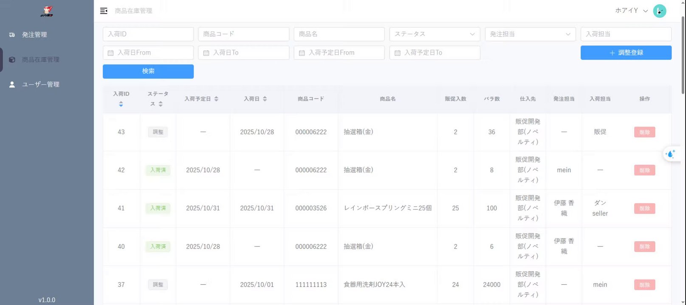
Task: Focus the 商品コード search field
Action: point(243,34)
